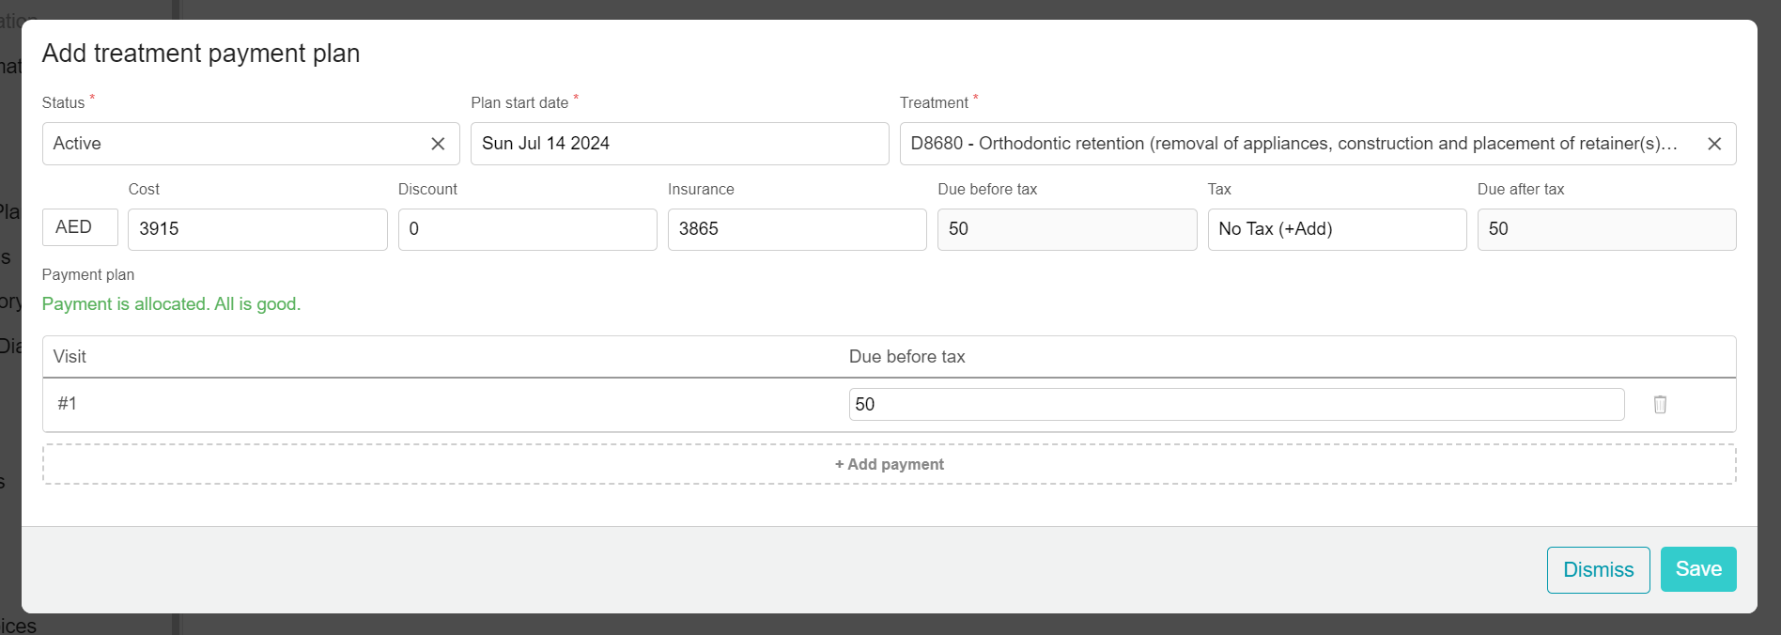Dismiss the payment plan dialog
Viewport: 1781px width, 635px height.
click(1598, 570)
